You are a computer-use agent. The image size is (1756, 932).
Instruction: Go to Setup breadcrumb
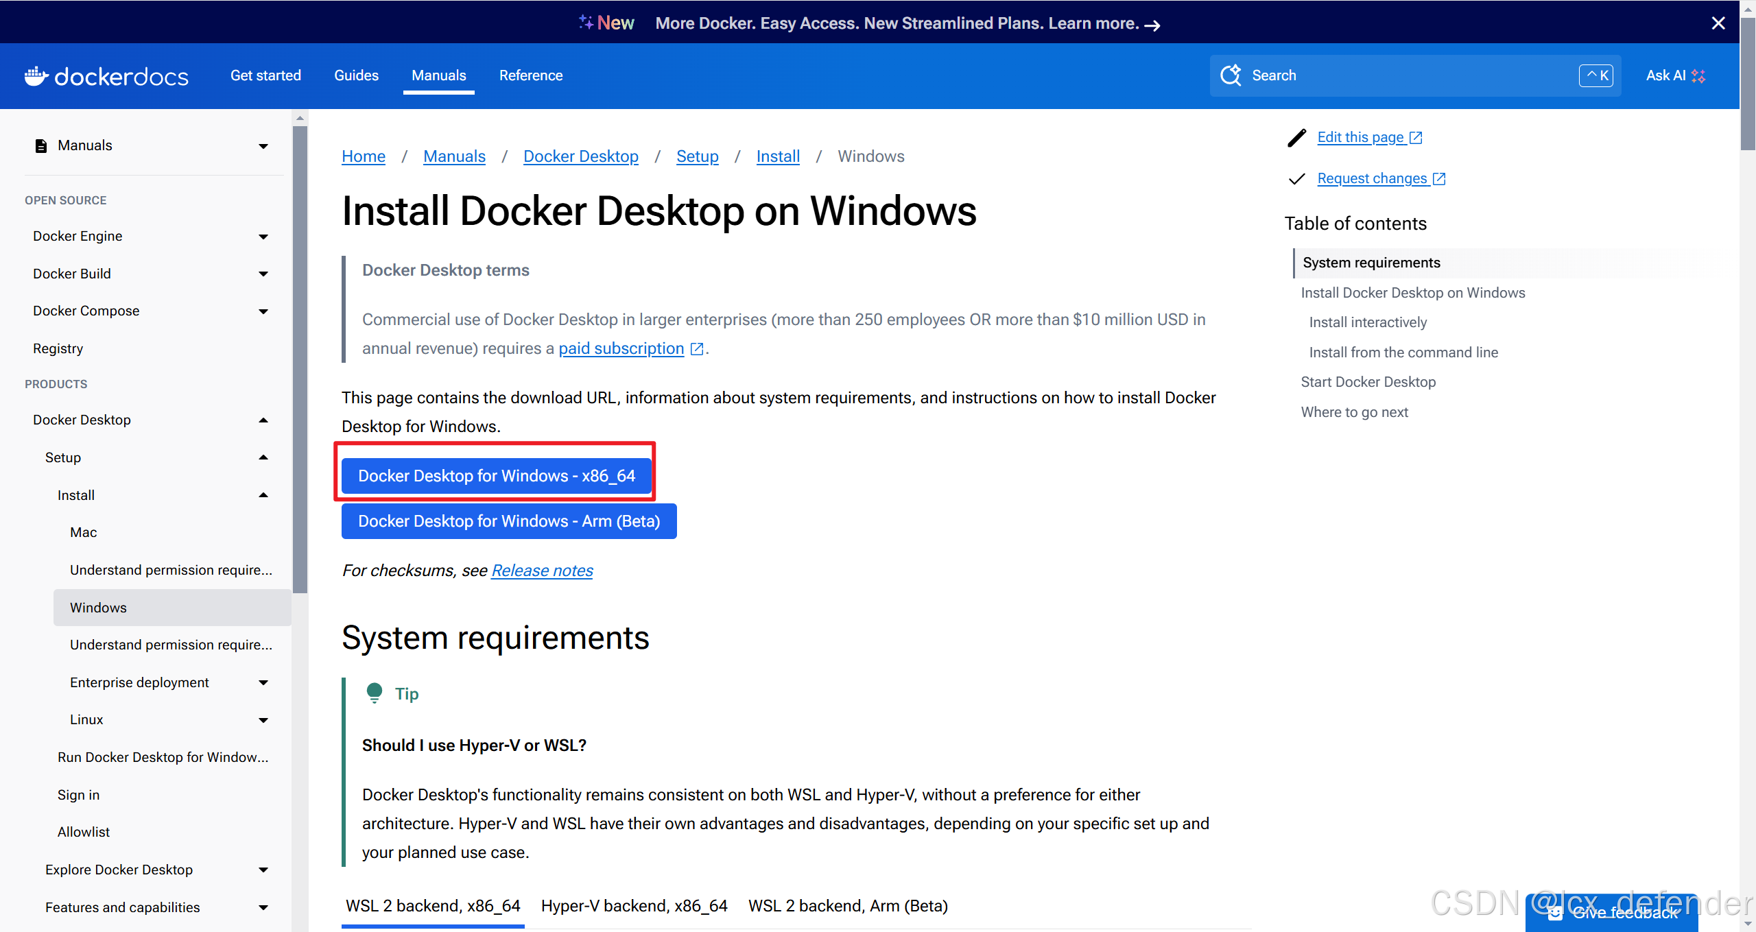(697, 156)
